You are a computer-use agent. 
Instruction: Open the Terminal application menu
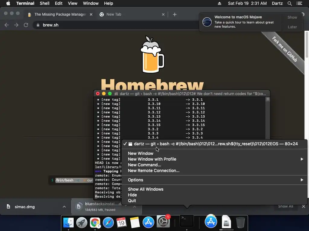(25, 3)
